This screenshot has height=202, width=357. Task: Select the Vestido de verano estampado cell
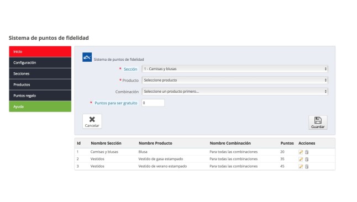tap(162, 166)
